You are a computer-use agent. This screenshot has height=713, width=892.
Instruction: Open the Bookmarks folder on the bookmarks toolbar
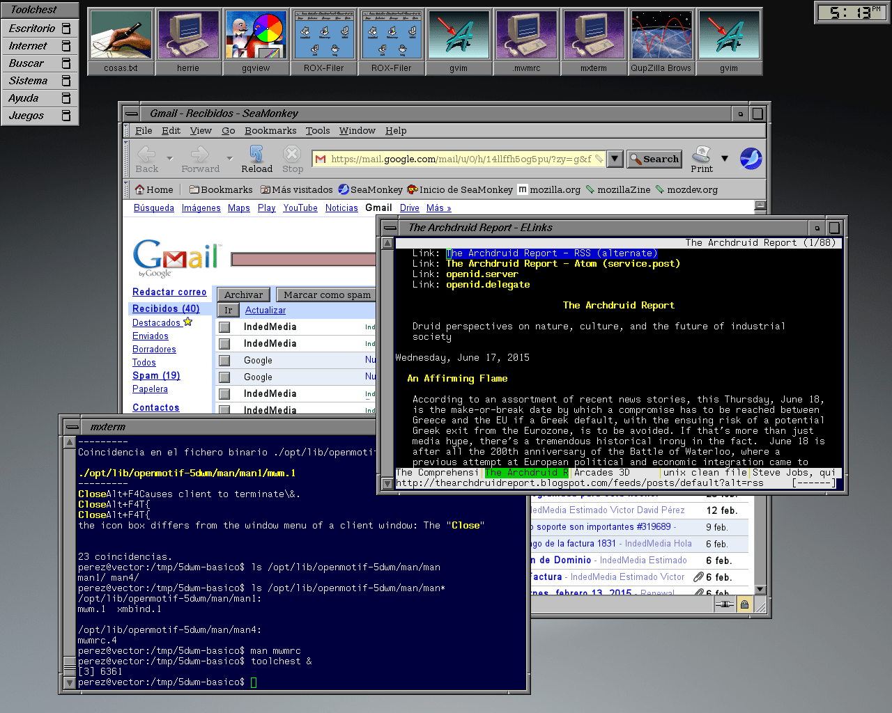point(221,189)
